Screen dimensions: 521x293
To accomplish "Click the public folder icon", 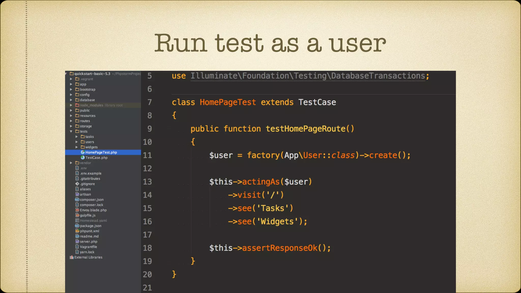I will click(77, 110).
